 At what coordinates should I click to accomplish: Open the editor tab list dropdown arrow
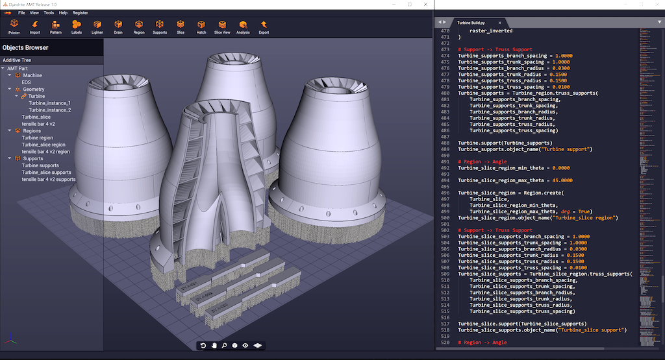(659, 22)
